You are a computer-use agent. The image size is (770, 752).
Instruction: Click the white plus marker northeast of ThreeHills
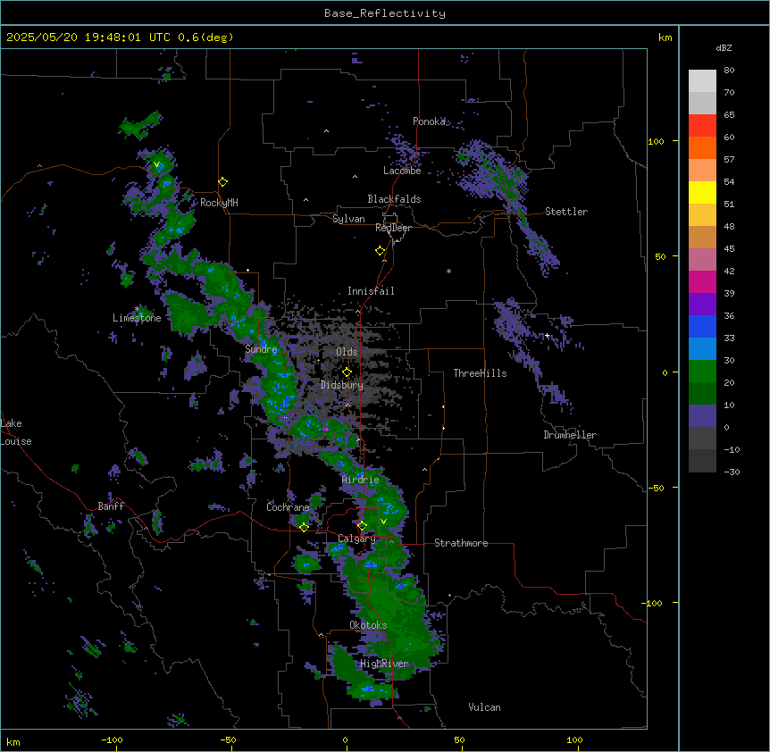point(547,336)
